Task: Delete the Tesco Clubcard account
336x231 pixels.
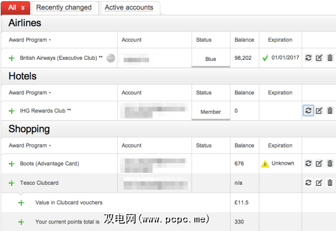Action: click(x=330, y=183)
